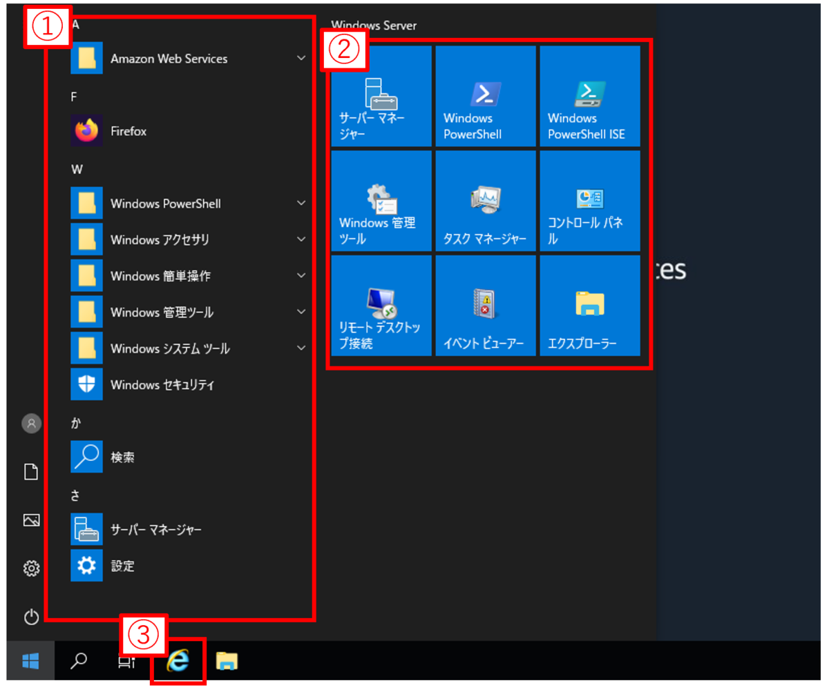Click the Amazon Web Services label
The image size is (829, 692).
coord(169,59)
